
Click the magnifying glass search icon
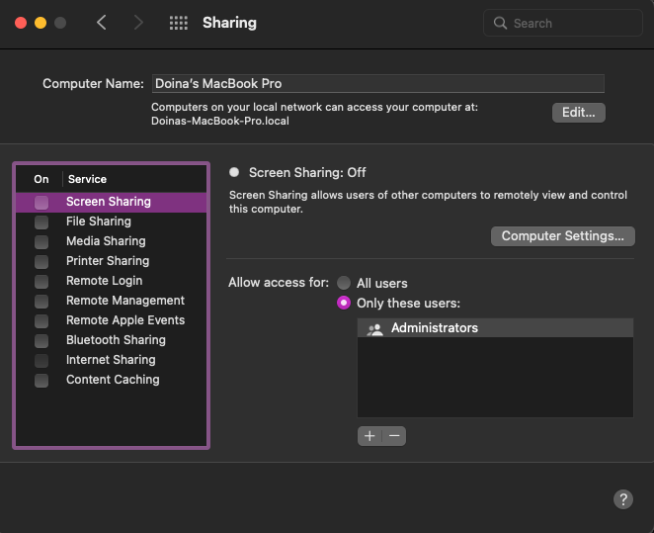click(x=500, y=23)
